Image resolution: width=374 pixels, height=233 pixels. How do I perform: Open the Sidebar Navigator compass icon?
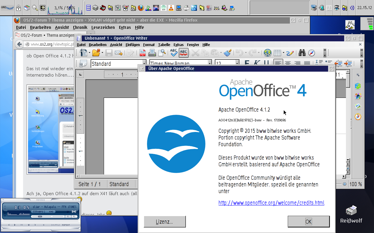click(x=358, y=117)
